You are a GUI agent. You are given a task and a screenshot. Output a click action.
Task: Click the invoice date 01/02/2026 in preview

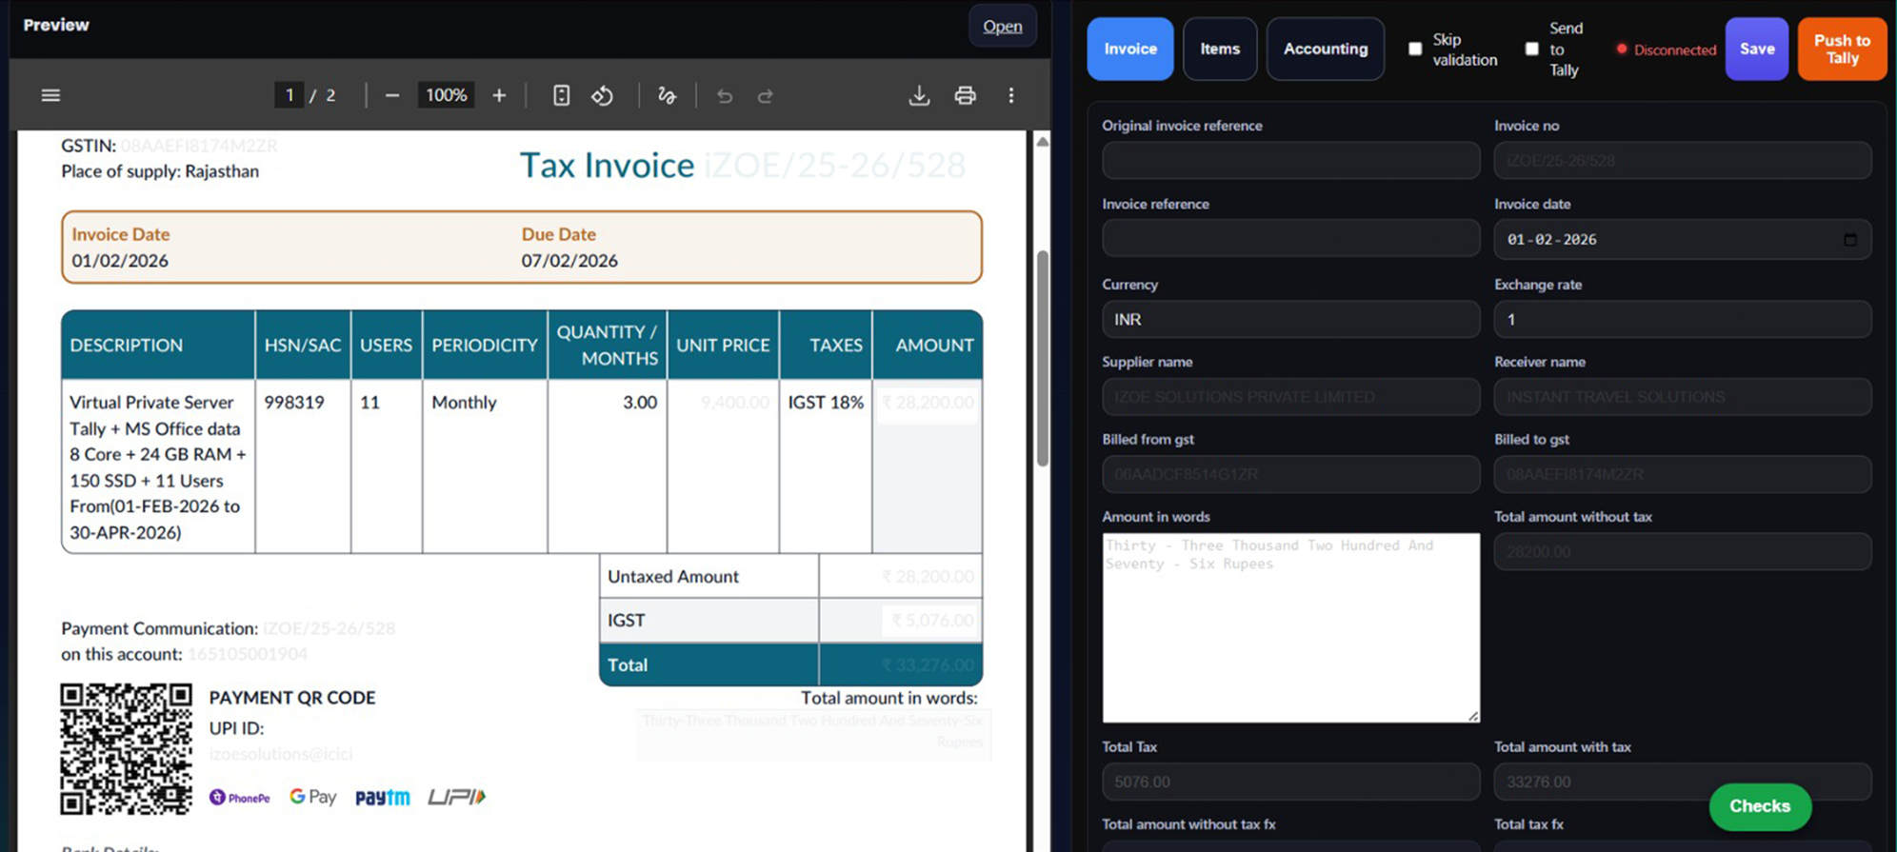(x=120, y=261)
